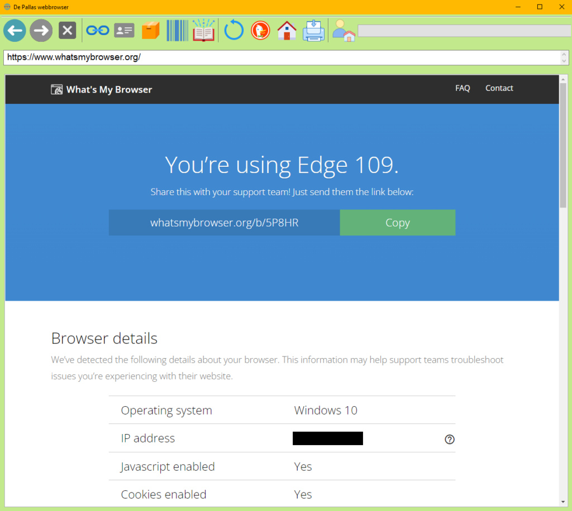Close the De Pallas webbrowser window
572x511 pixels.
pyautogui.click(x=561, y=7)
